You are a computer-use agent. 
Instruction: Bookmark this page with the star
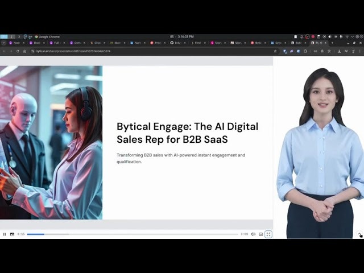click(x=275, y=51)
